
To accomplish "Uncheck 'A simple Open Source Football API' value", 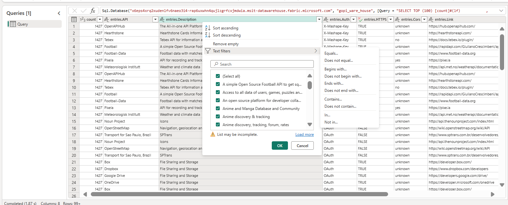I will pos(218,84).
